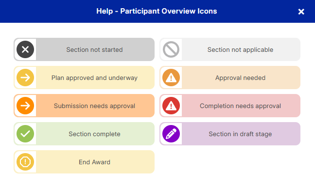315x188 pixels.
Task: Click 'Plan approved and underway' text
Action: [x=94, y=78]
